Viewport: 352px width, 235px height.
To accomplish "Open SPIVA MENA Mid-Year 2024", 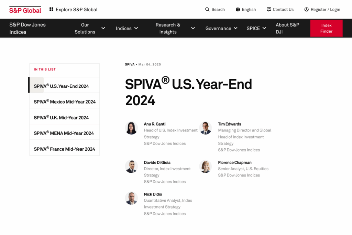I will 64,132.
